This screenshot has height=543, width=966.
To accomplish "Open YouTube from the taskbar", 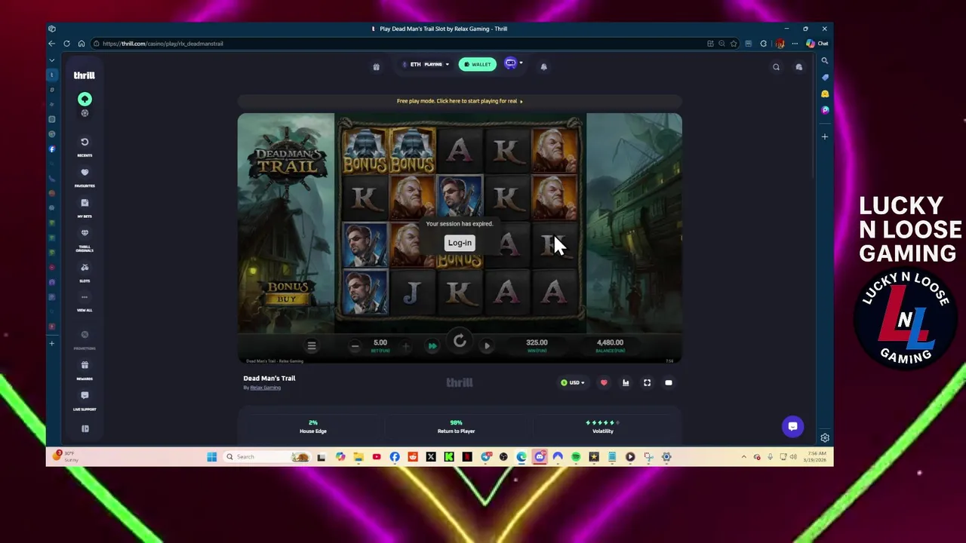I will pyautogui.click(x=377, y=456).
